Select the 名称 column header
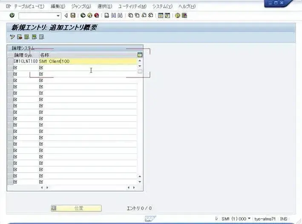This screenshot has width=302, height=224. [88, 55]
